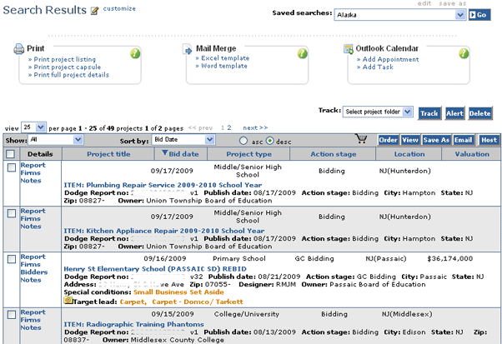Image resolution: width=502 pixels, height=344 pixels.
Task: Click the Save As button
Action: tap(436, 140)
